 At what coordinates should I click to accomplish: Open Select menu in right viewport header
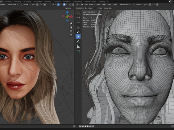(104, 5)
